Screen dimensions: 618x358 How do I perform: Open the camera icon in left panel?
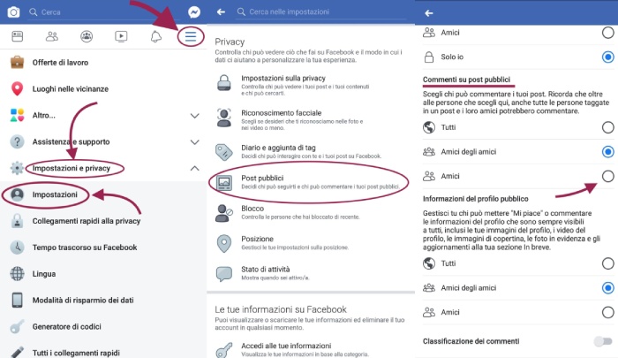coord(14,12)
